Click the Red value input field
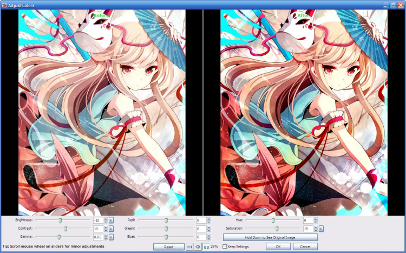 [x=201, y=220]
